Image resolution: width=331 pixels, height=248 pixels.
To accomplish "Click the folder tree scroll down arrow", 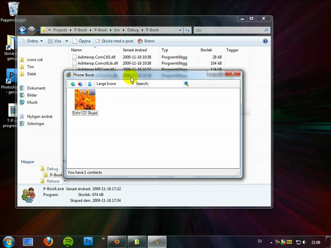I will (x=65, y=181).
